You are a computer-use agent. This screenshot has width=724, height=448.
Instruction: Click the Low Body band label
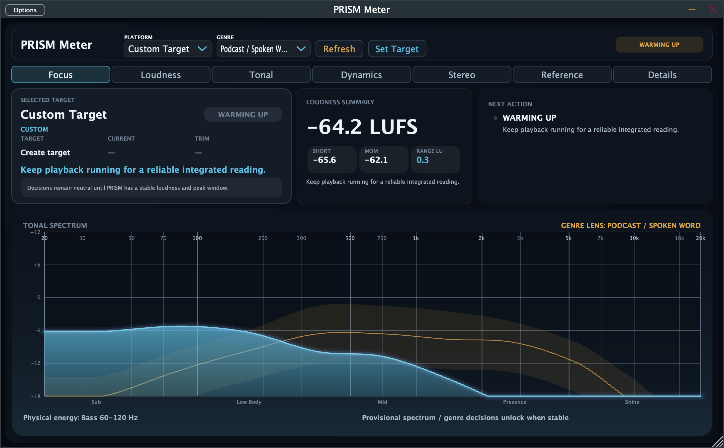(x=249, y=402)
